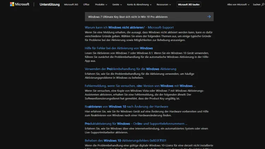The height and width of the screenshot is (149, 265).
Task: Click text 'Lesen Sie Aktivieren von Windows 7'
Action: 147,57
